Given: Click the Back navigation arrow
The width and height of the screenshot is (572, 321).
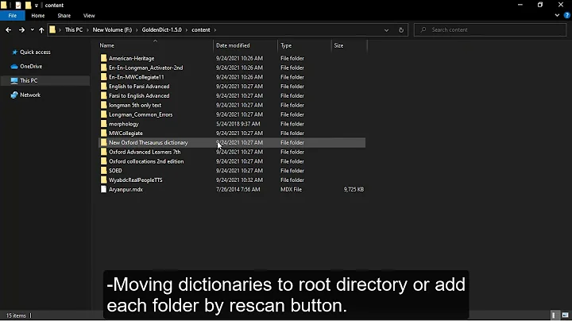Looking at the screenshot, I should [x=8, y=30].
